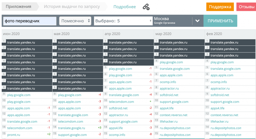Open telecomdom.com at position 10 in April
The height and width of the screenshot is (139, 256).
click(121, 102)
